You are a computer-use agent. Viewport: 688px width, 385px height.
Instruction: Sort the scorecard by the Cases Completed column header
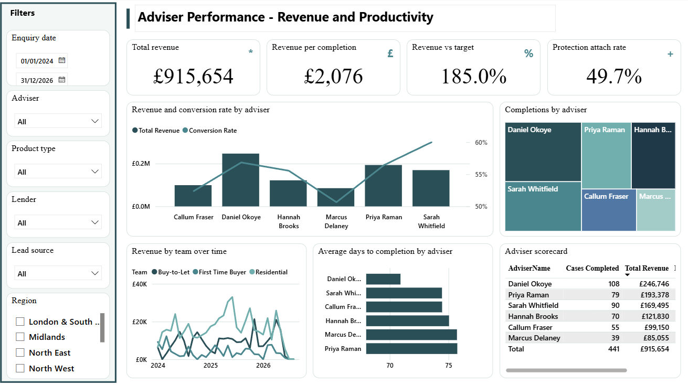click(x=592, y=268)
